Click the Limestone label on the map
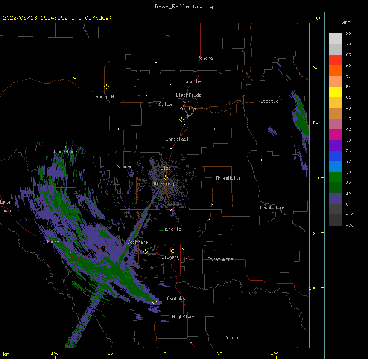The height and width of the screenshot is (359, 368). (65, 152)
